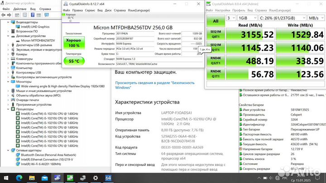Open Microsoft Edge from taskbar
Screen dimensions: 326x183
click(19, 178)
